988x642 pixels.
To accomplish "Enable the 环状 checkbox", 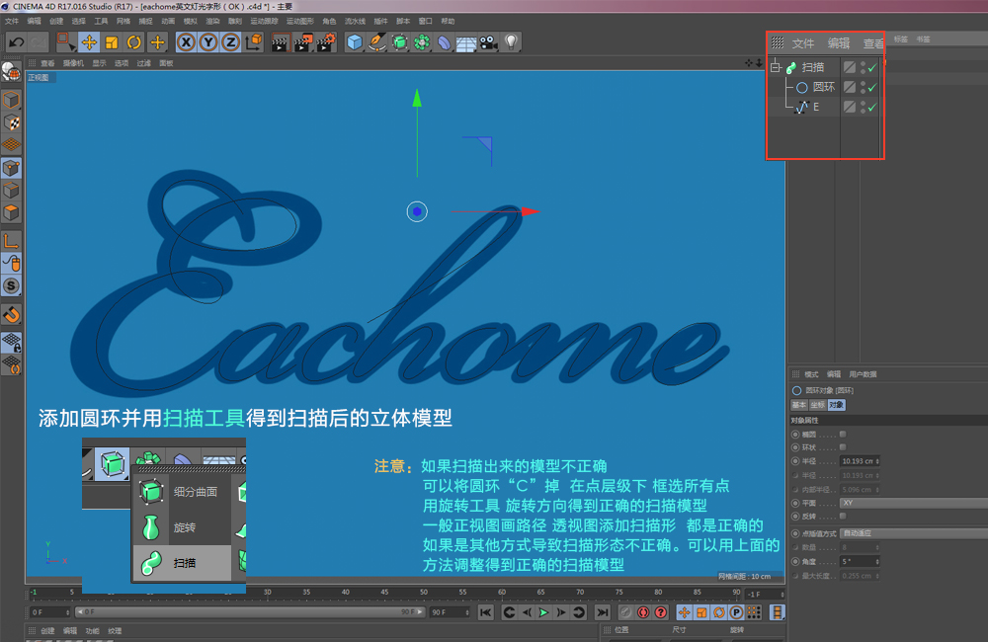I will [x=843, y=447].
